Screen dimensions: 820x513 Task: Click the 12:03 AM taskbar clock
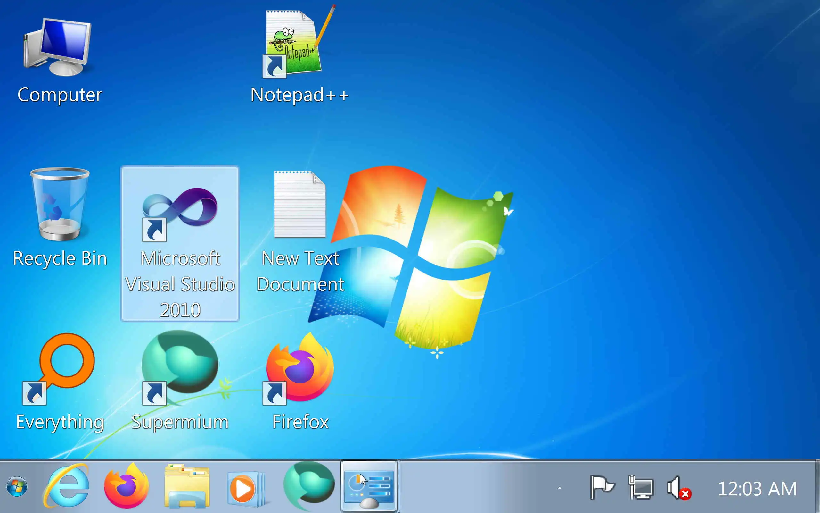[x=757, y=489]
